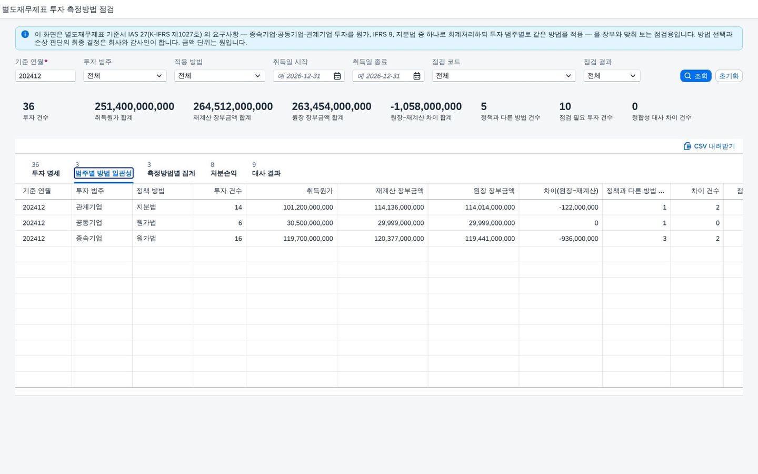Click the 29,999,000,000 재계산 장부금액 cell
This screenshot has height=474, width=758.
coord(383,223)
